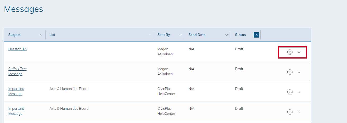Expand actions chevron for Suffolk Test Message row
The width and height of the screenshot is (347, 123).
pyautogui.click(x=299, y=72)
